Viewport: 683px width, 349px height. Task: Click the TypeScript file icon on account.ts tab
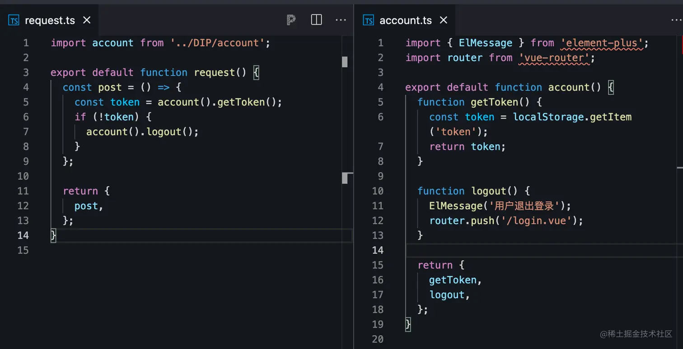coord(369,20)
